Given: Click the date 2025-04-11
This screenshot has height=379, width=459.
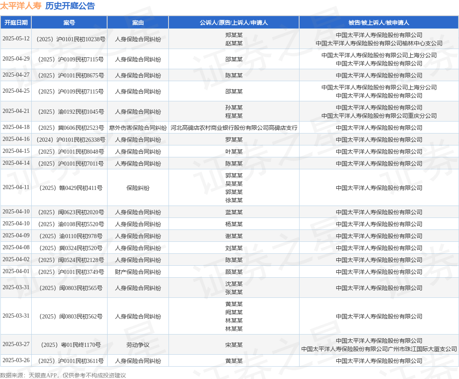Looking at the screenshot, I should tap(16, 187).
